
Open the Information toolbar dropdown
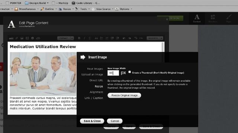(6, 9)
